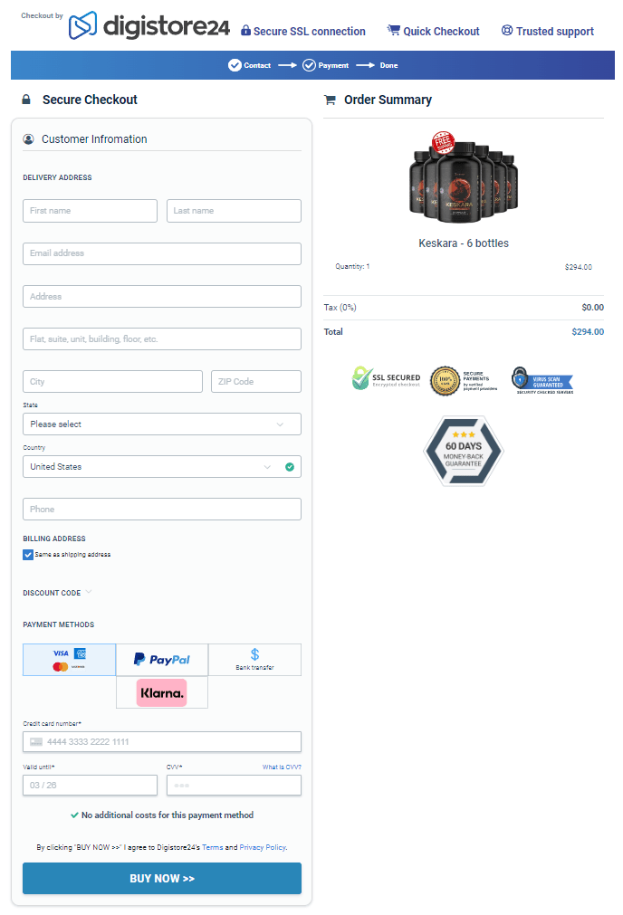Select credit card payment method
This screenshot has height=915, width=623.
click(69, 660)
